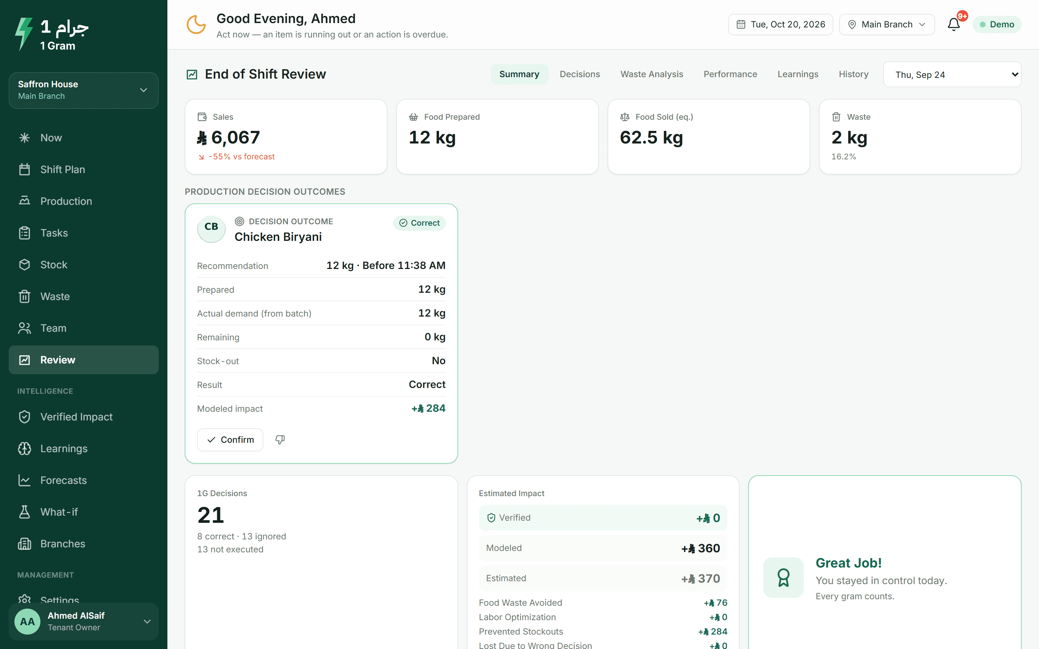Open Team people icon
Image resolution: width=1039 pixels, height=649 pixels.
pyautogui.click(x=25, y=328)
